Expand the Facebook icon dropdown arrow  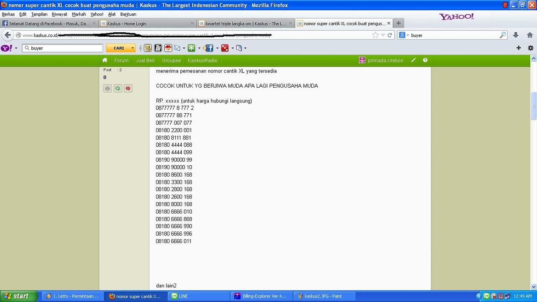pyautogui.click(x=217, y=48)
